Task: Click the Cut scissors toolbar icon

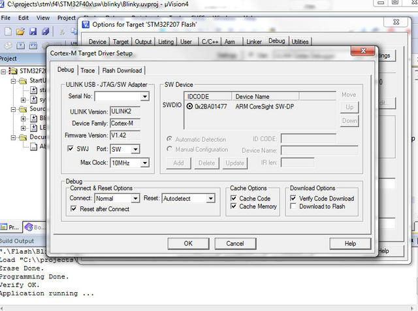Action: point(62,32)
